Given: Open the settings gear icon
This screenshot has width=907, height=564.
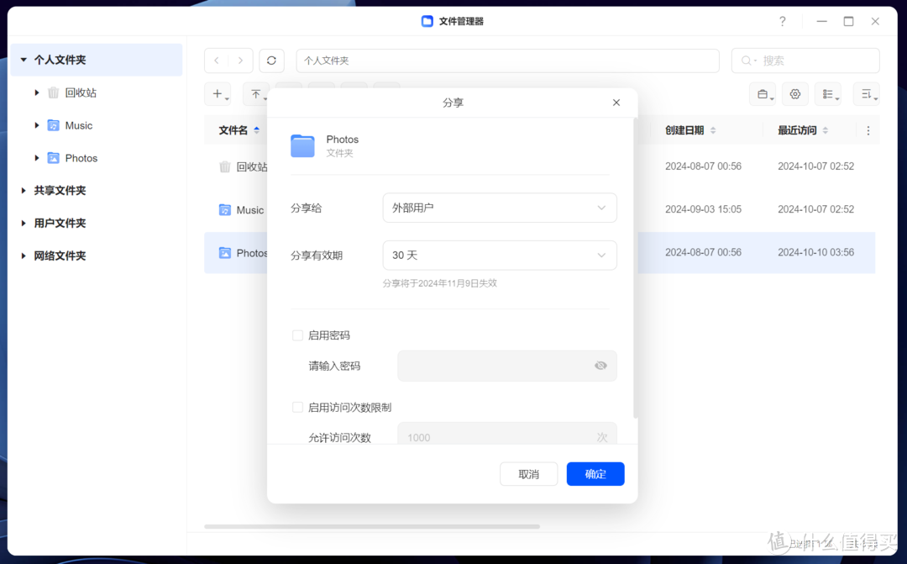Looking at the screenshot, I should pos(794,94).
